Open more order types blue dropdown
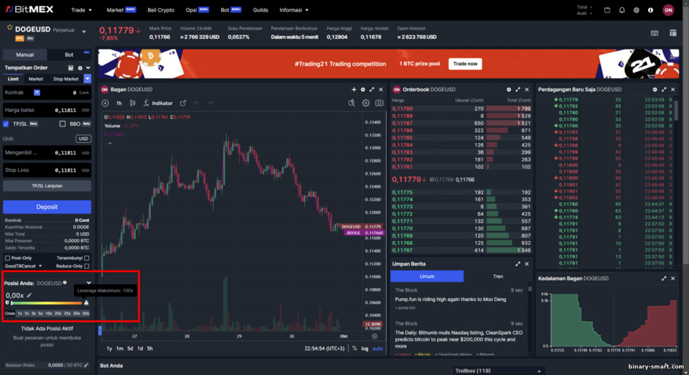Screen dimensions: 689x375 point(88,79)
